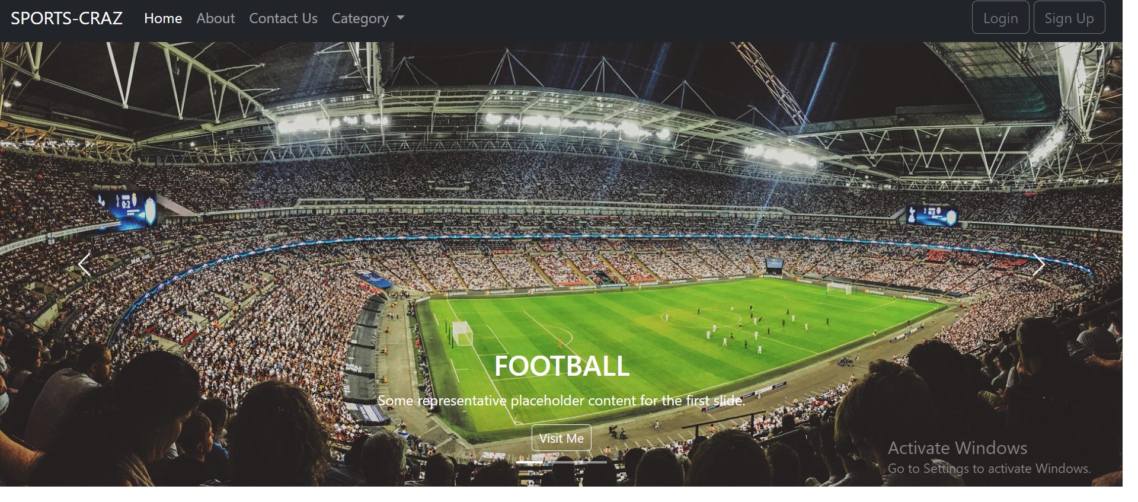Click the Category dropdown caret arrow
Image resolution: width=1138 pixels, height=502 pixels.
click(401, 18)
